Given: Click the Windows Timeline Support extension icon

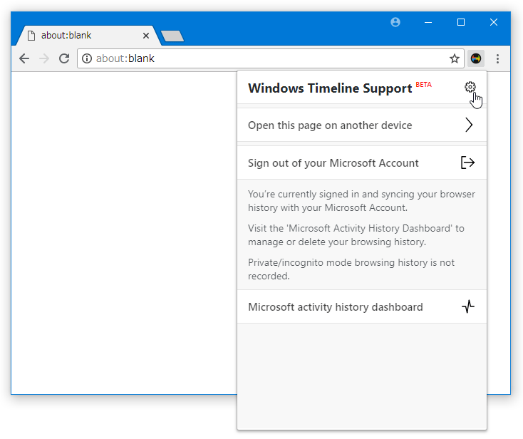Looking at the screenshot, I should point(476,58).
